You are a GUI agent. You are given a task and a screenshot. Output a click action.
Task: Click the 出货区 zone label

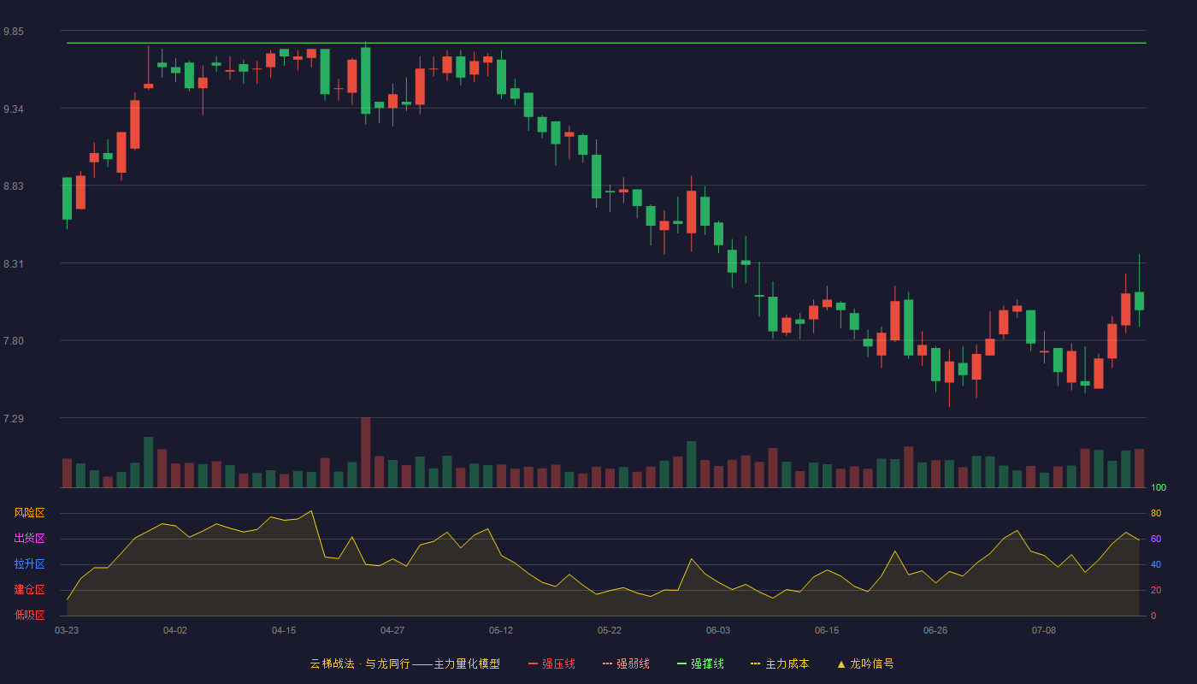[x=29, y=539]
